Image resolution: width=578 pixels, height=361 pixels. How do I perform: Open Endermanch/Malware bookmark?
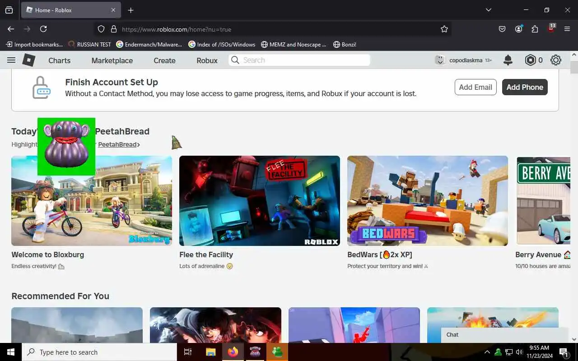(x=149, y=44)
